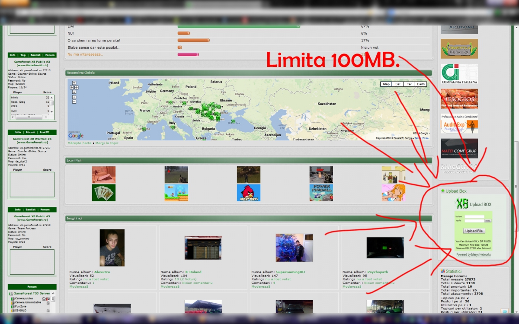Pan the map right with arrow icon
Viewport: 519px width, 324px height.
(x=77, y=87)
